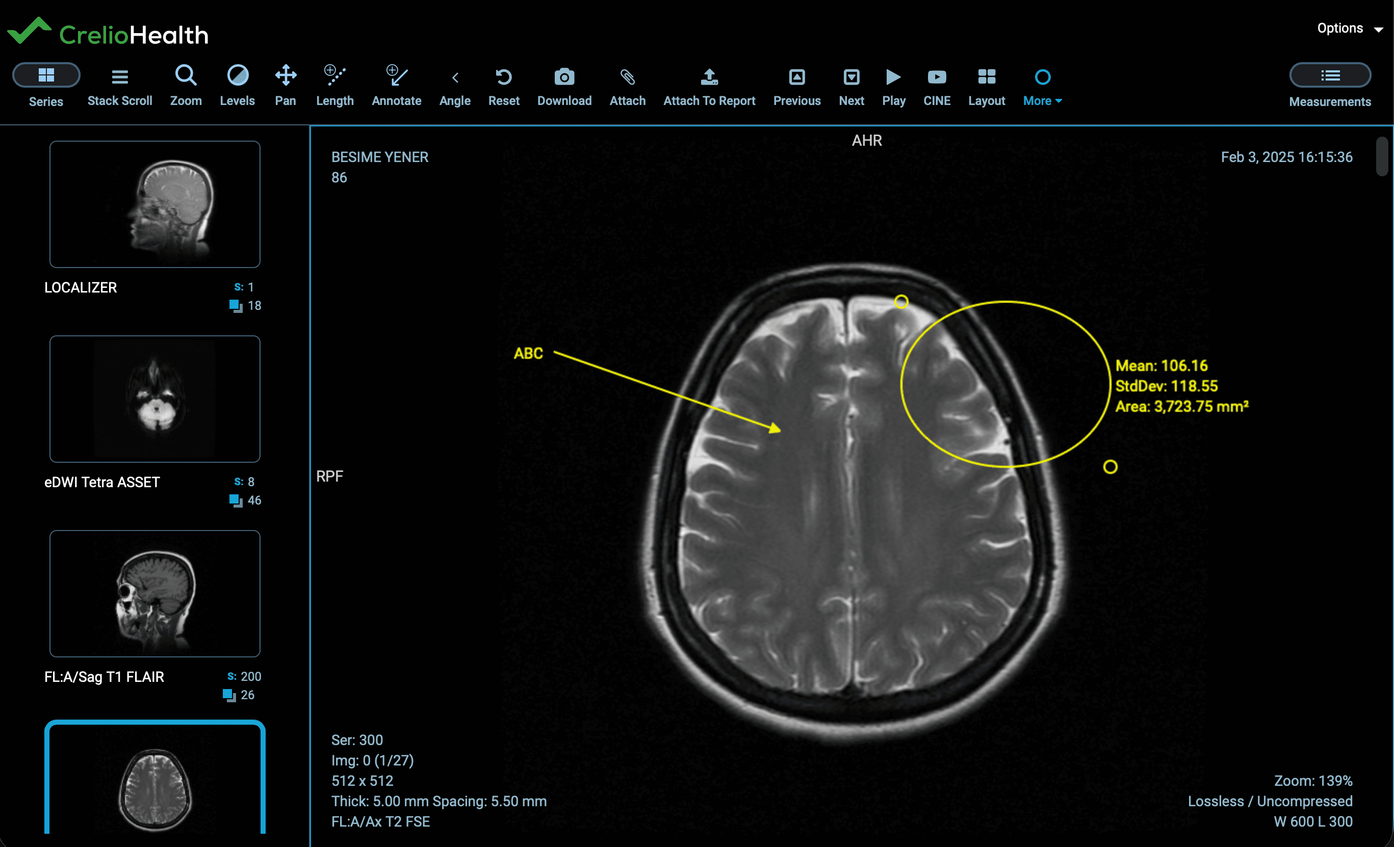
Task: Click the CrelioHealth logo
Action: (x=108, y=32)
